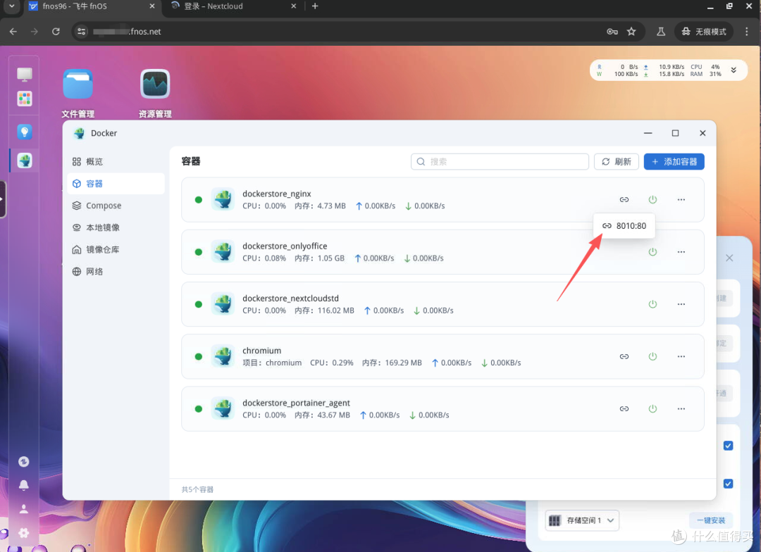Close the 登录 – Nextcloud tab

(293, 6)
